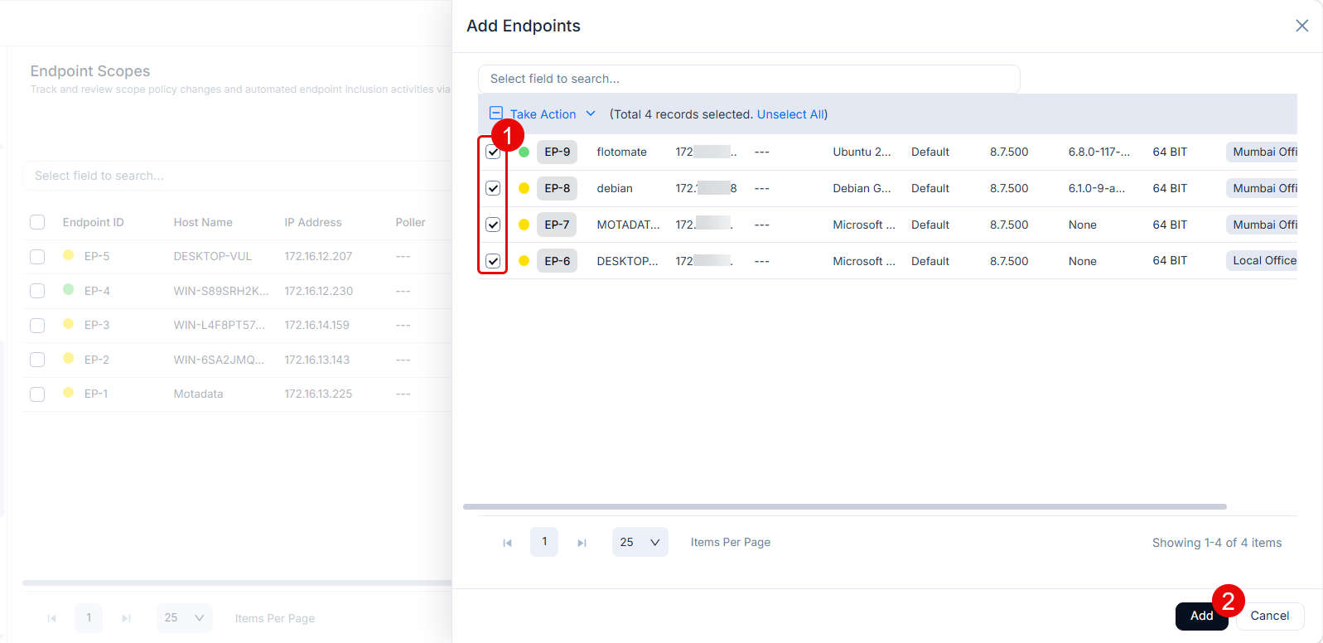Click the 6.8.0-117 kernel version cell
Image resolution: width=1323 pixels, height=643 pixels.
(x=1099, y=152)
